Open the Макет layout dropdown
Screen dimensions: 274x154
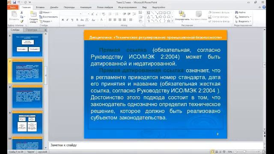46,12
